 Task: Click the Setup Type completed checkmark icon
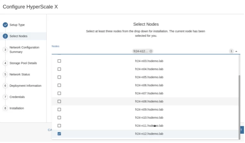coord(5,25)
